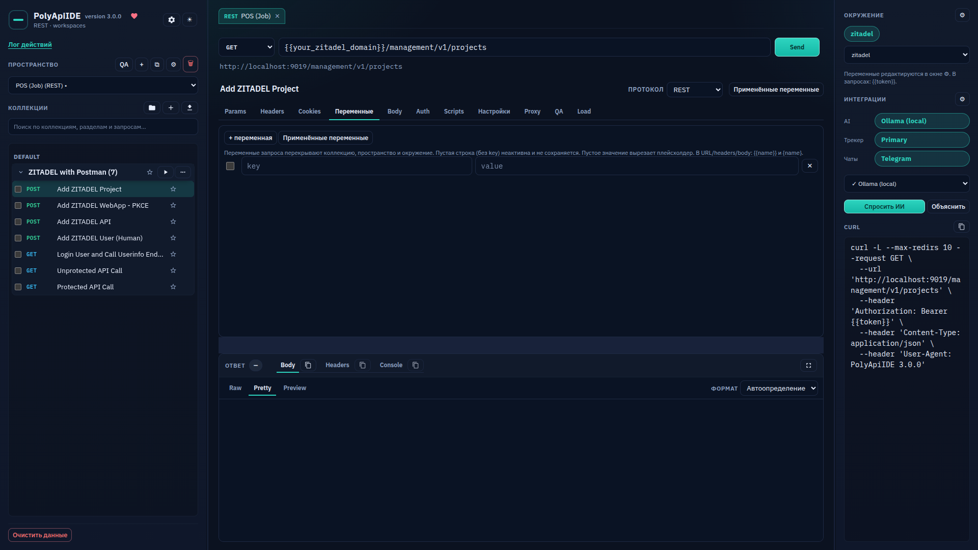This screenshot has width=978, height=550.
Task: Enable the variable key row checkbox
Action: (230, 166)
